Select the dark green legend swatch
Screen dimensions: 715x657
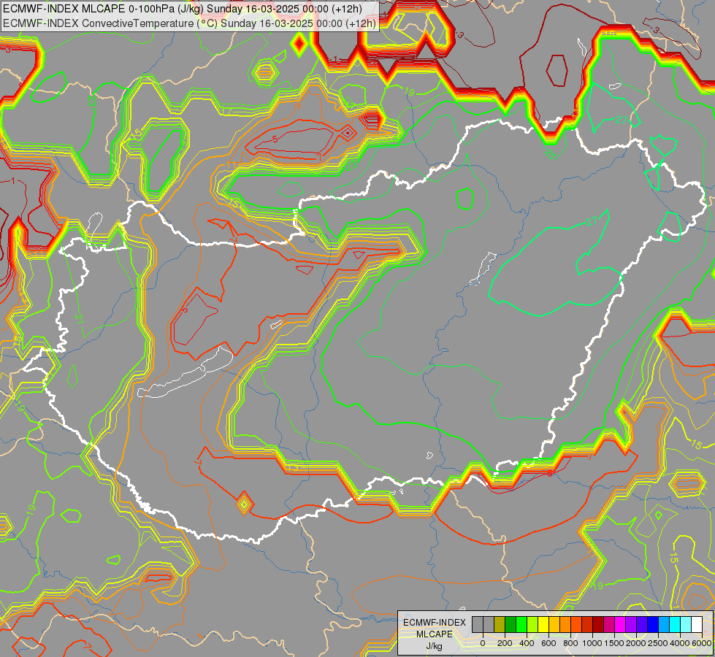[511, 625]
